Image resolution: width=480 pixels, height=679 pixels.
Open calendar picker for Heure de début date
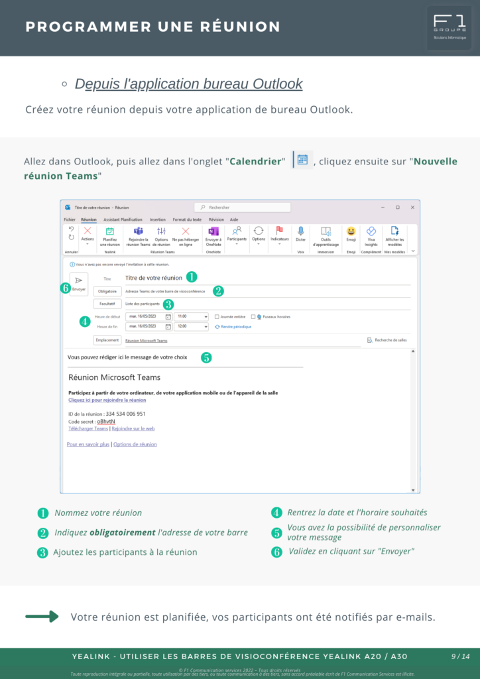pos(168,316)
